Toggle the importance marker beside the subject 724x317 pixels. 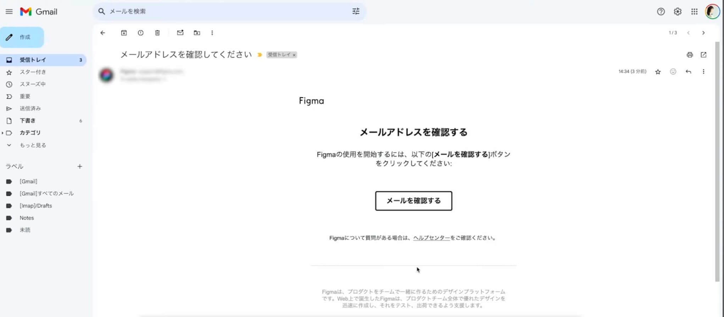pos(260,55)
